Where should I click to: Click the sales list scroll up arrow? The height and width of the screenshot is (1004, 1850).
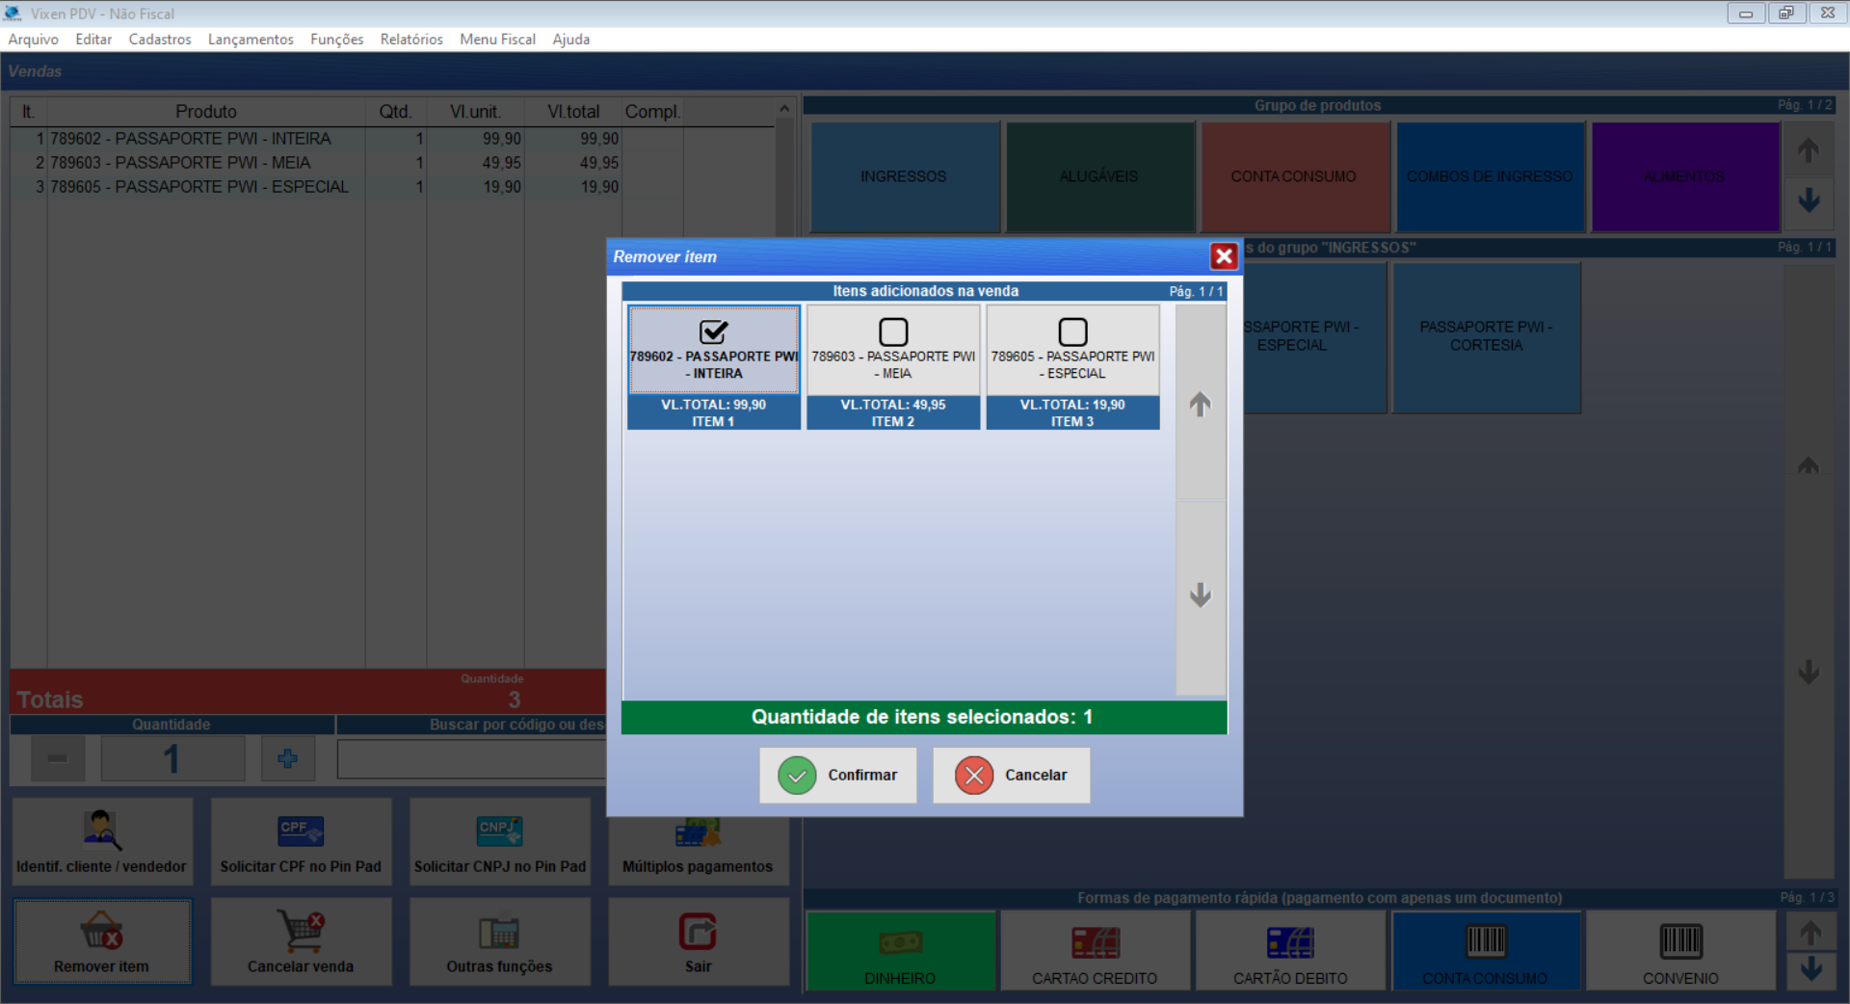point(784,109)
